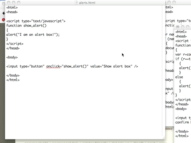Click the closing </html> tag in alerts.html
The width and height of the screenshot is (191, 143).
(x=13, y=80)
